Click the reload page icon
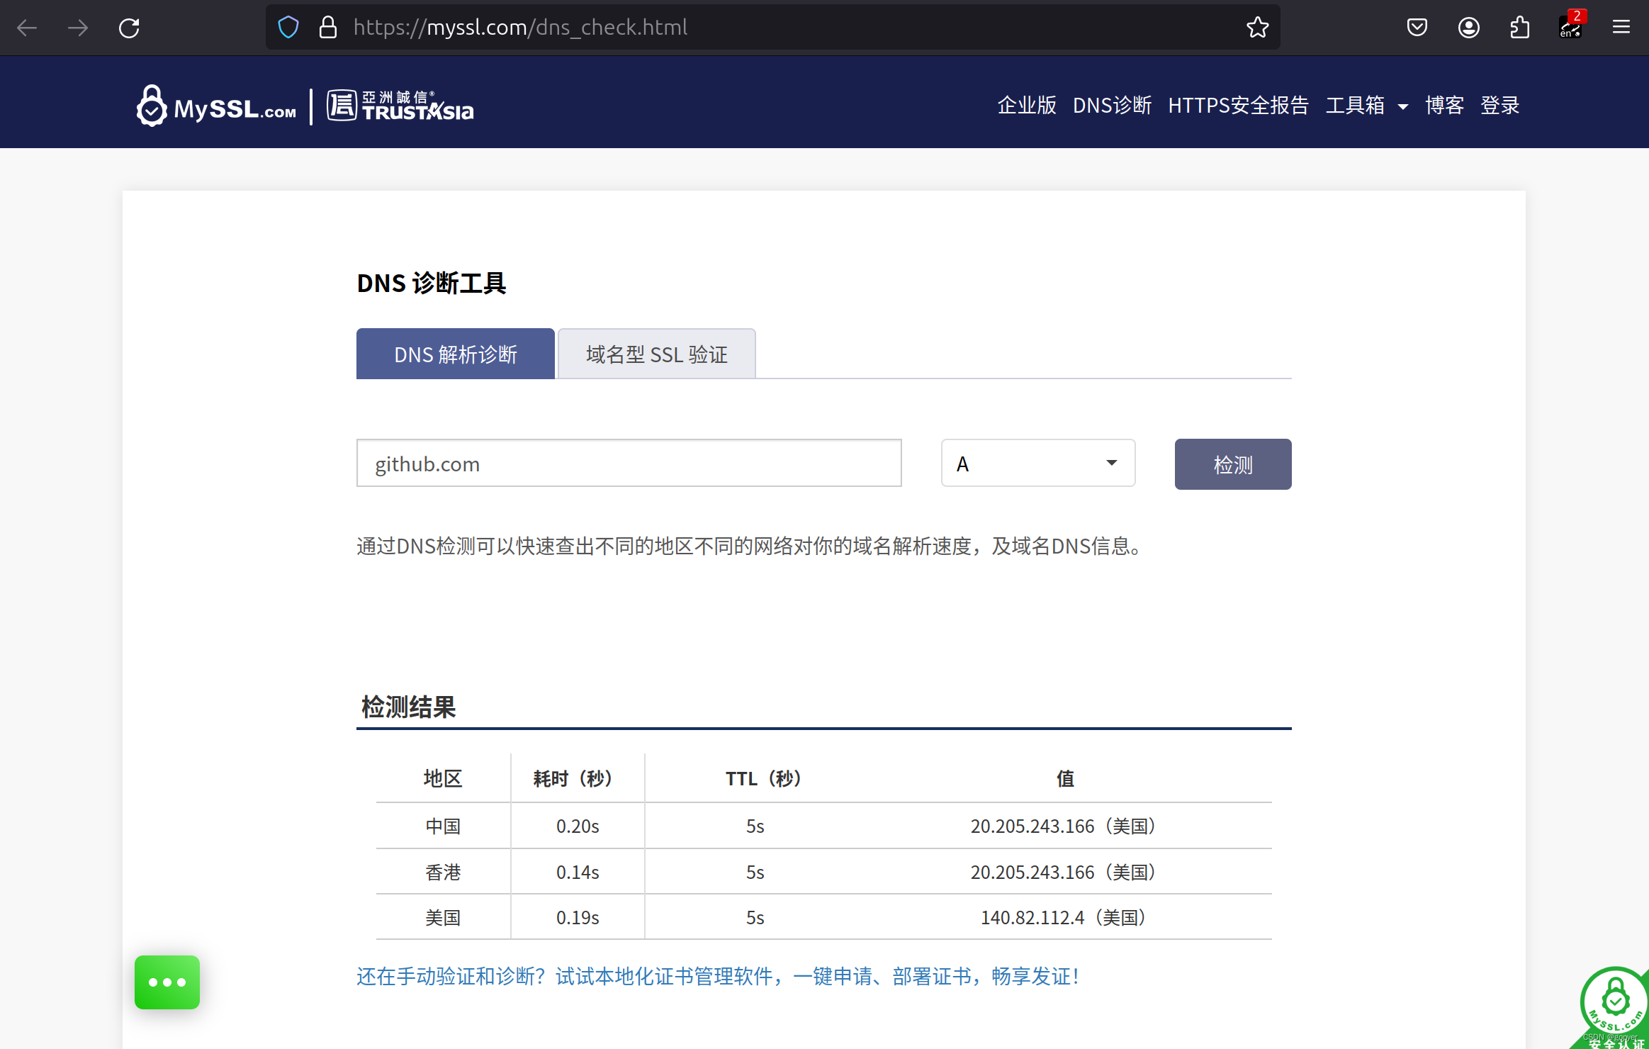This screenshot has height=1049, width=1649. click(x=129, y=27)
